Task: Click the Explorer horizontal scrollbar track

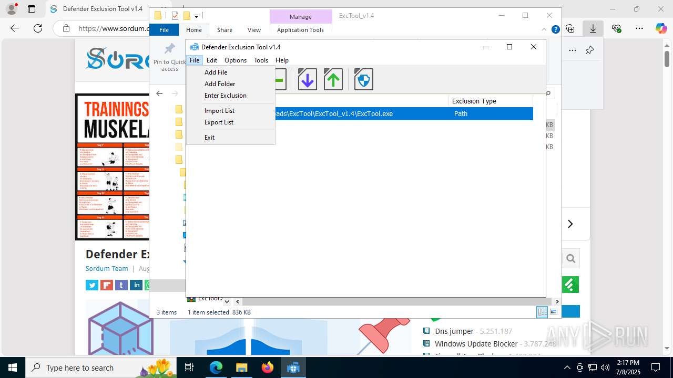Action: [x=397, y=301]
